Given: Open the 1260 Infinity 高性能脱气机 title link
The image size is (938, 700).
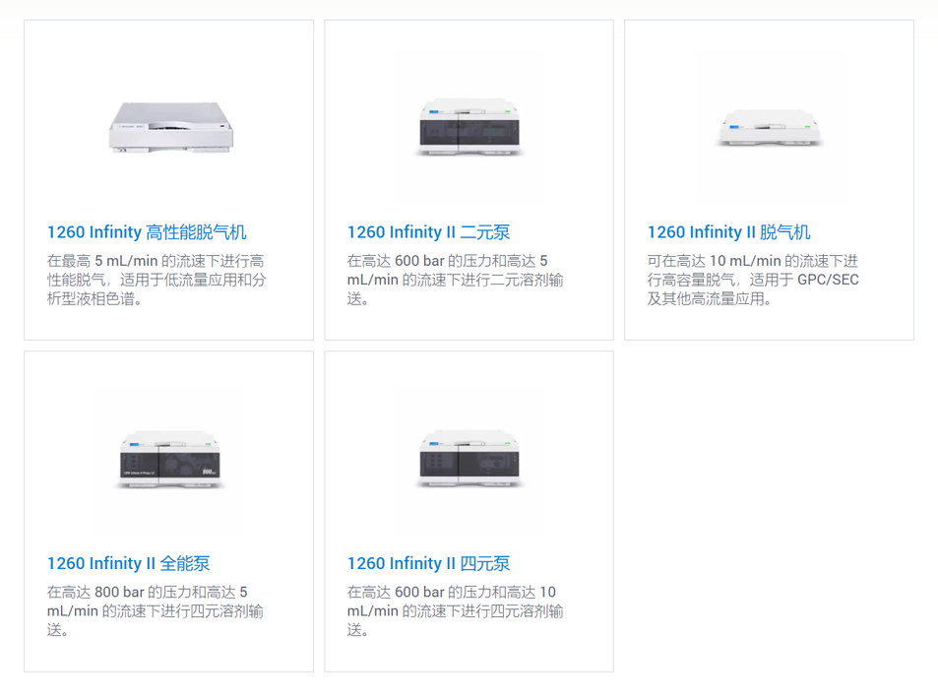Looking at the screenshot, I should pyautogui.click(x=147, y=232).
